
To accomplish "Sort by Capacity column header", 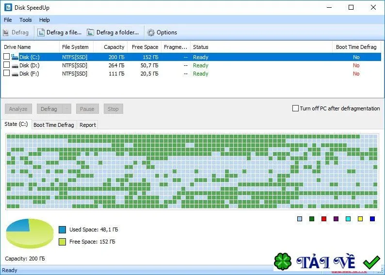I will 111,47.
